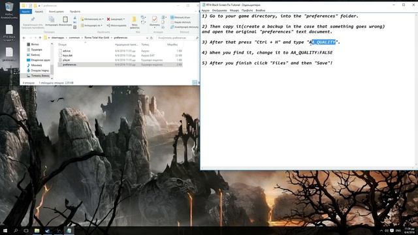Select Downloads in the navigation pane
The image size is (418, 235).
(38, 70)
